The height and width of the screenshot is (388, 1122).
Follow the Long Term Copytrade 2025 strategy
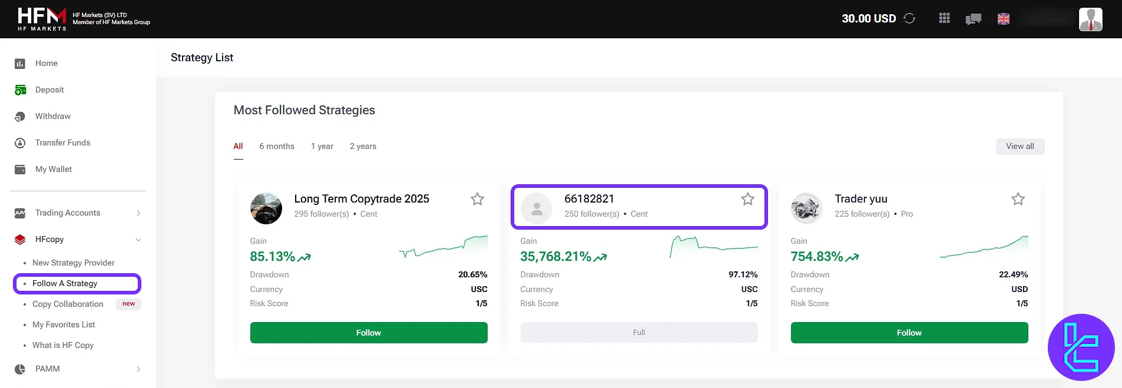coord(369,333)
